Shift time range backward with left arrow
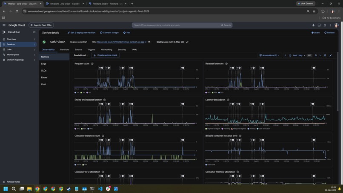This screenshot has width=343, height=193. pos(285,55)
